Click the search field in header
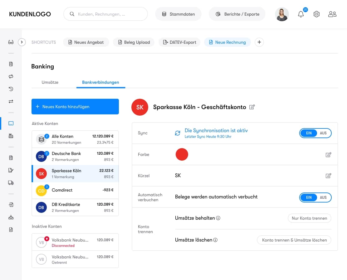 tap(105, 14)
